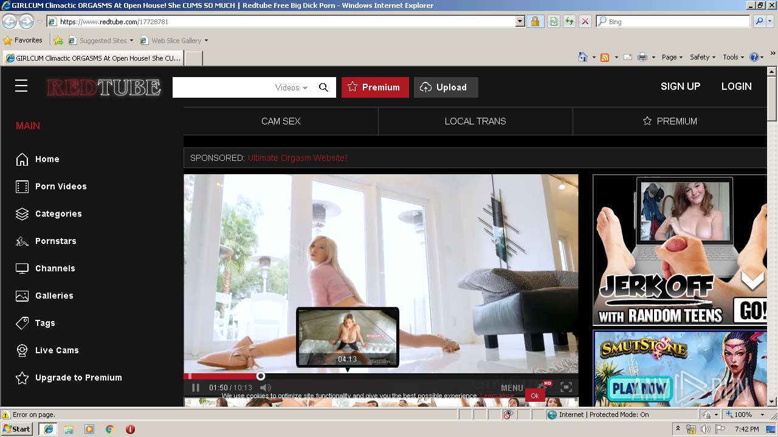Click the Internet Explorer taskbar icon

click(48, 429)
